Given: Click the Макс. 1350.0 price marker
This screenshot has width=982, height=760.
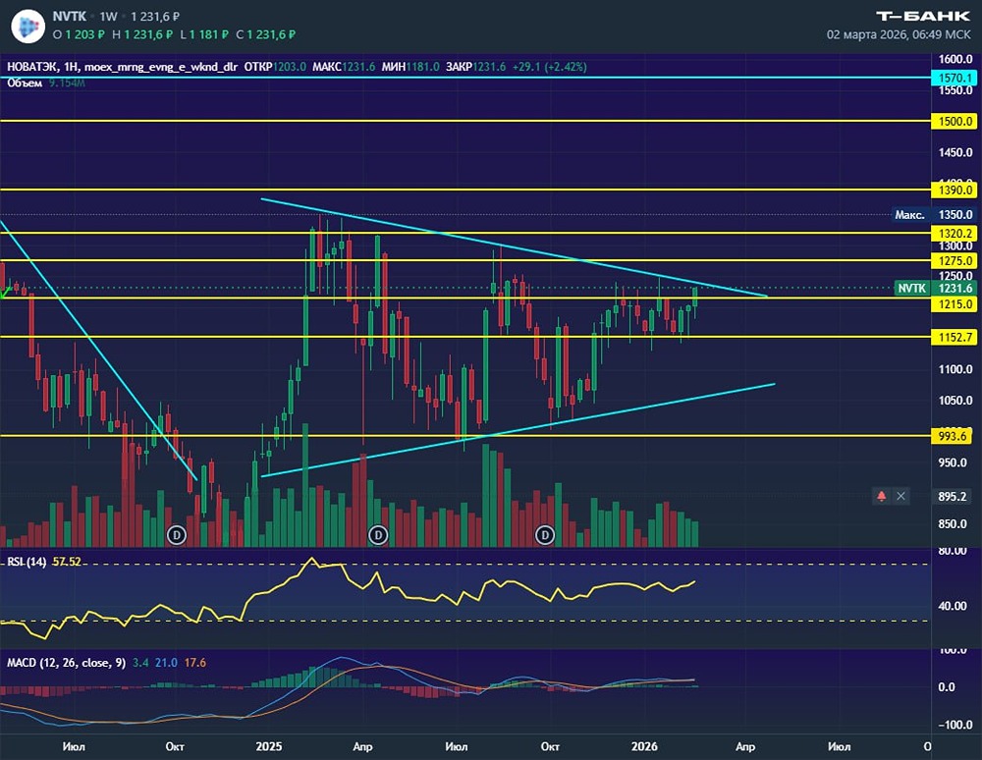Looking at the screenshot, I should coord(934,215).
